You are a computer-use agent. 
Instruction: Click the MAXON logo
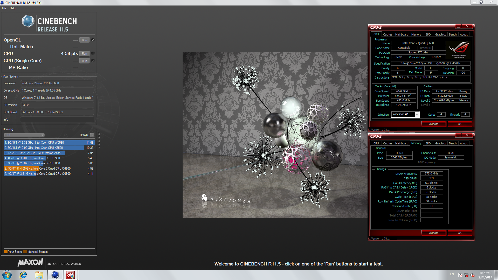click(30, 262)
